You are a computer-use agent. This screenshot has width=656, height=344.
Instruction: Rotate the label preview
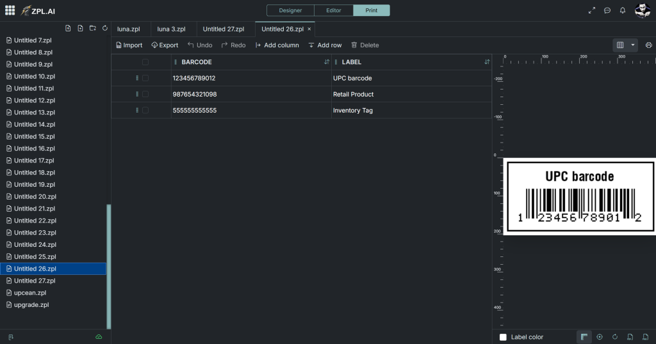coord(615,337)
